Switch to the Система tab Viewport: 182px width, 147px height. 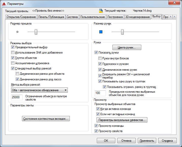(72, 17)
